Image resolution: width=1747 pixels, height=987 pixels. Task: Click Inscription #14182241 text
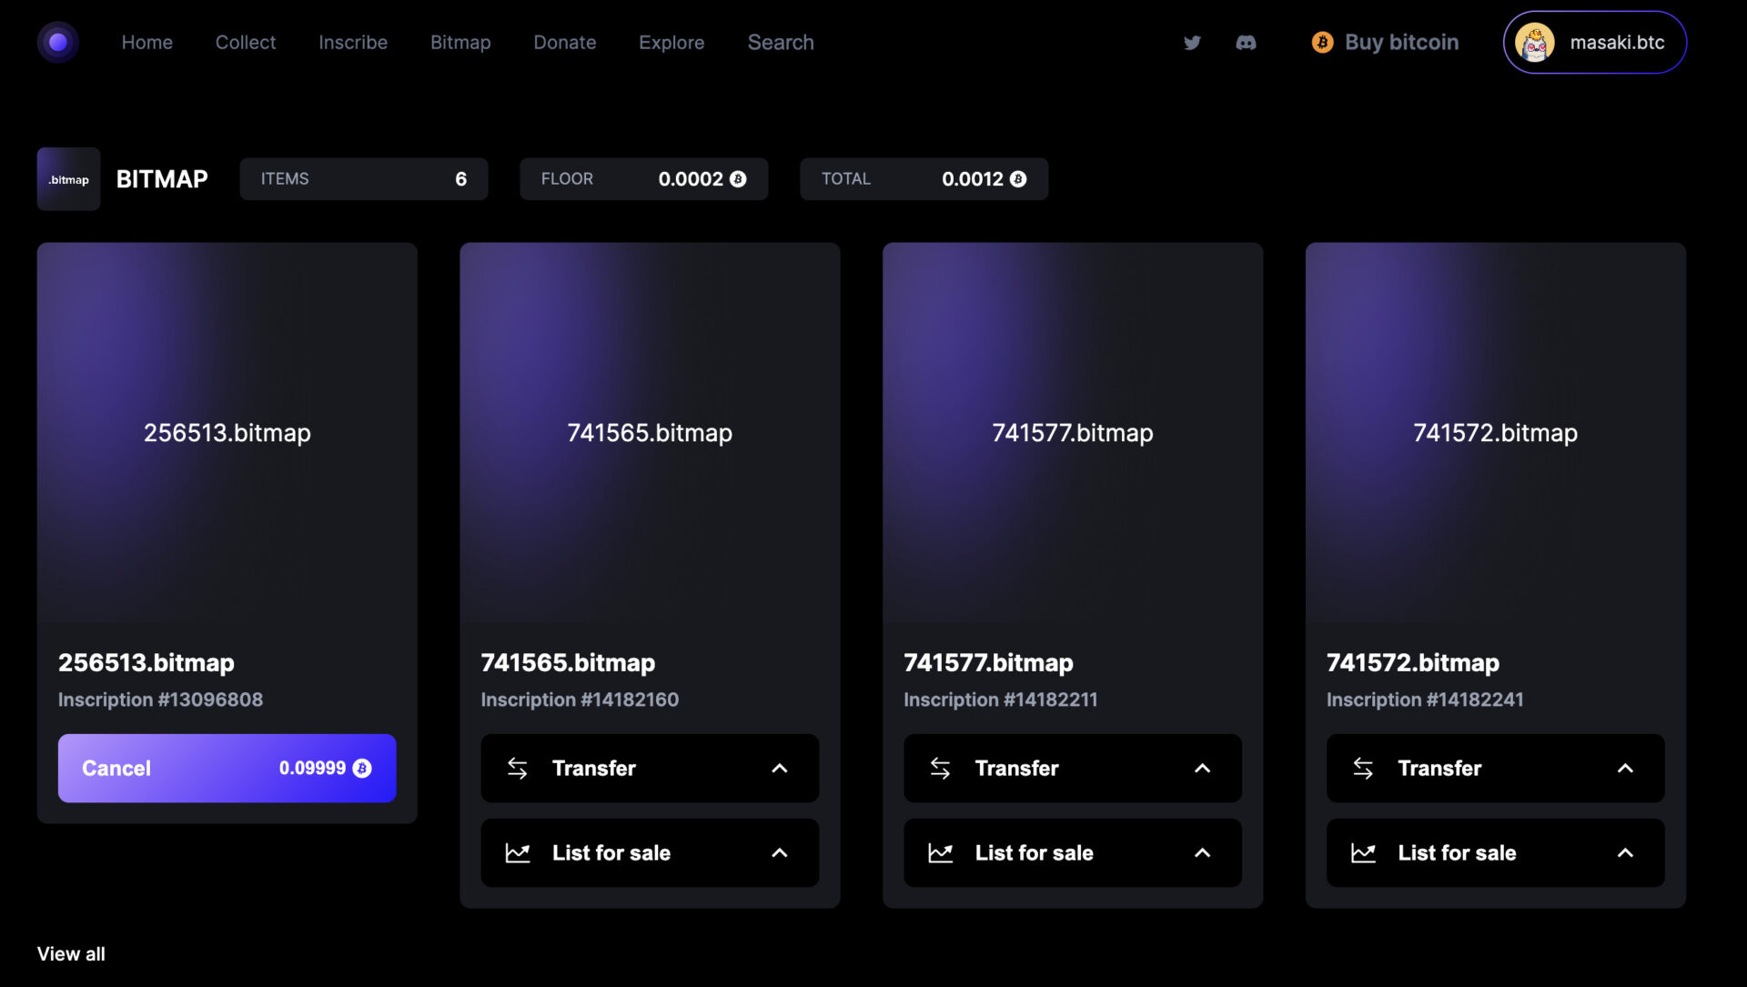[1425, 700]
